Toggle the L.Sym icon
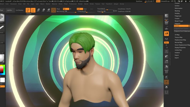 click(x=167, y=39)
